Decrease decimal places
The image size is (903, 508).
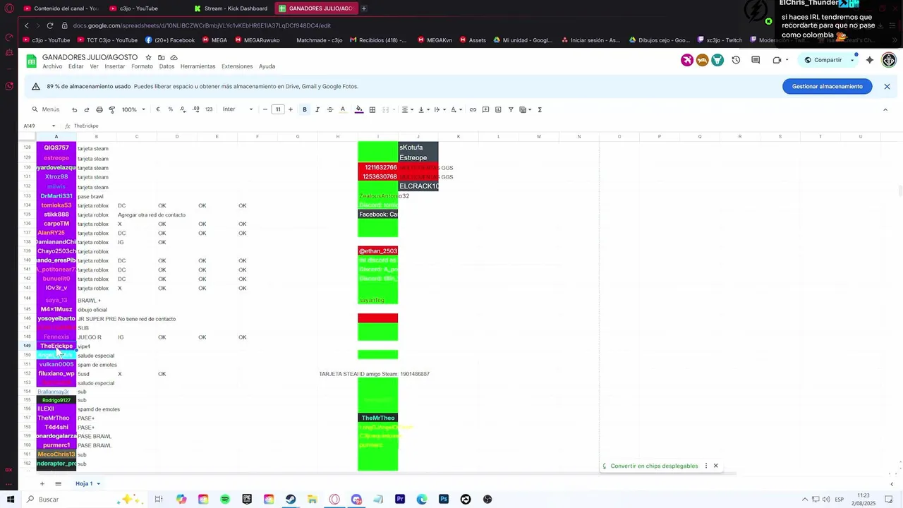pyautogui.click(x=183, y=109)
